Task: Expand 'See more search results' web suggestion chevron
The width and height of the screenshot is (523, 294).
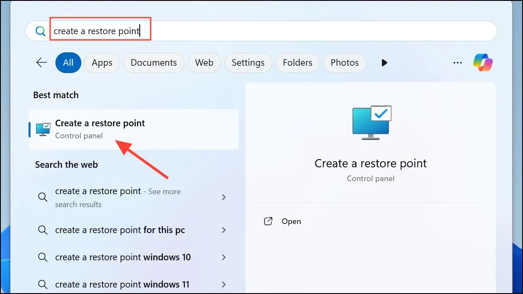Action: click(224, 197)
